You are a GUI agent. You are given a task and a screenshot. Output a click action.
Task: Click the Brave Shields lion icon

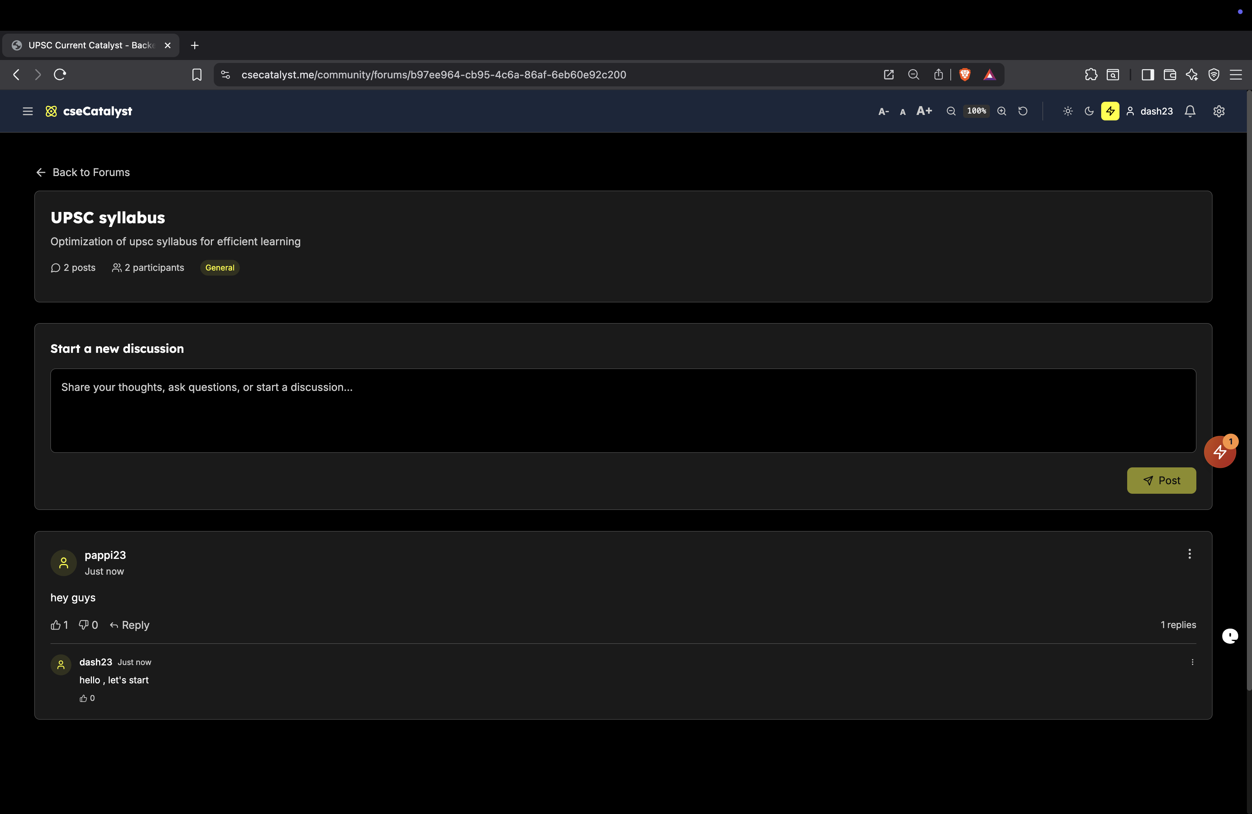[x=964, y=75]
